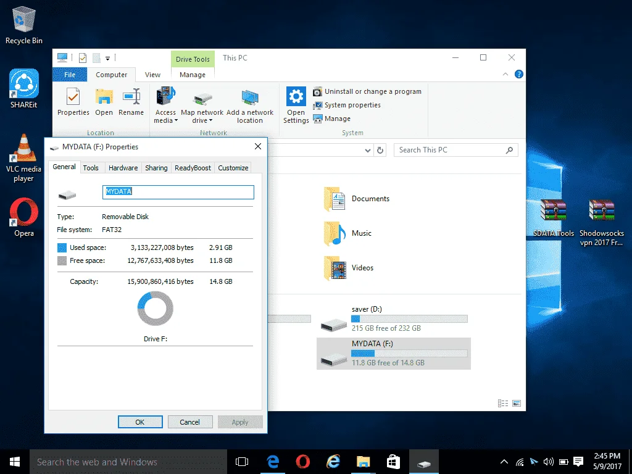632x474 pixels.
Task: Open Task View on taskbar
Action: click(242, 462)
